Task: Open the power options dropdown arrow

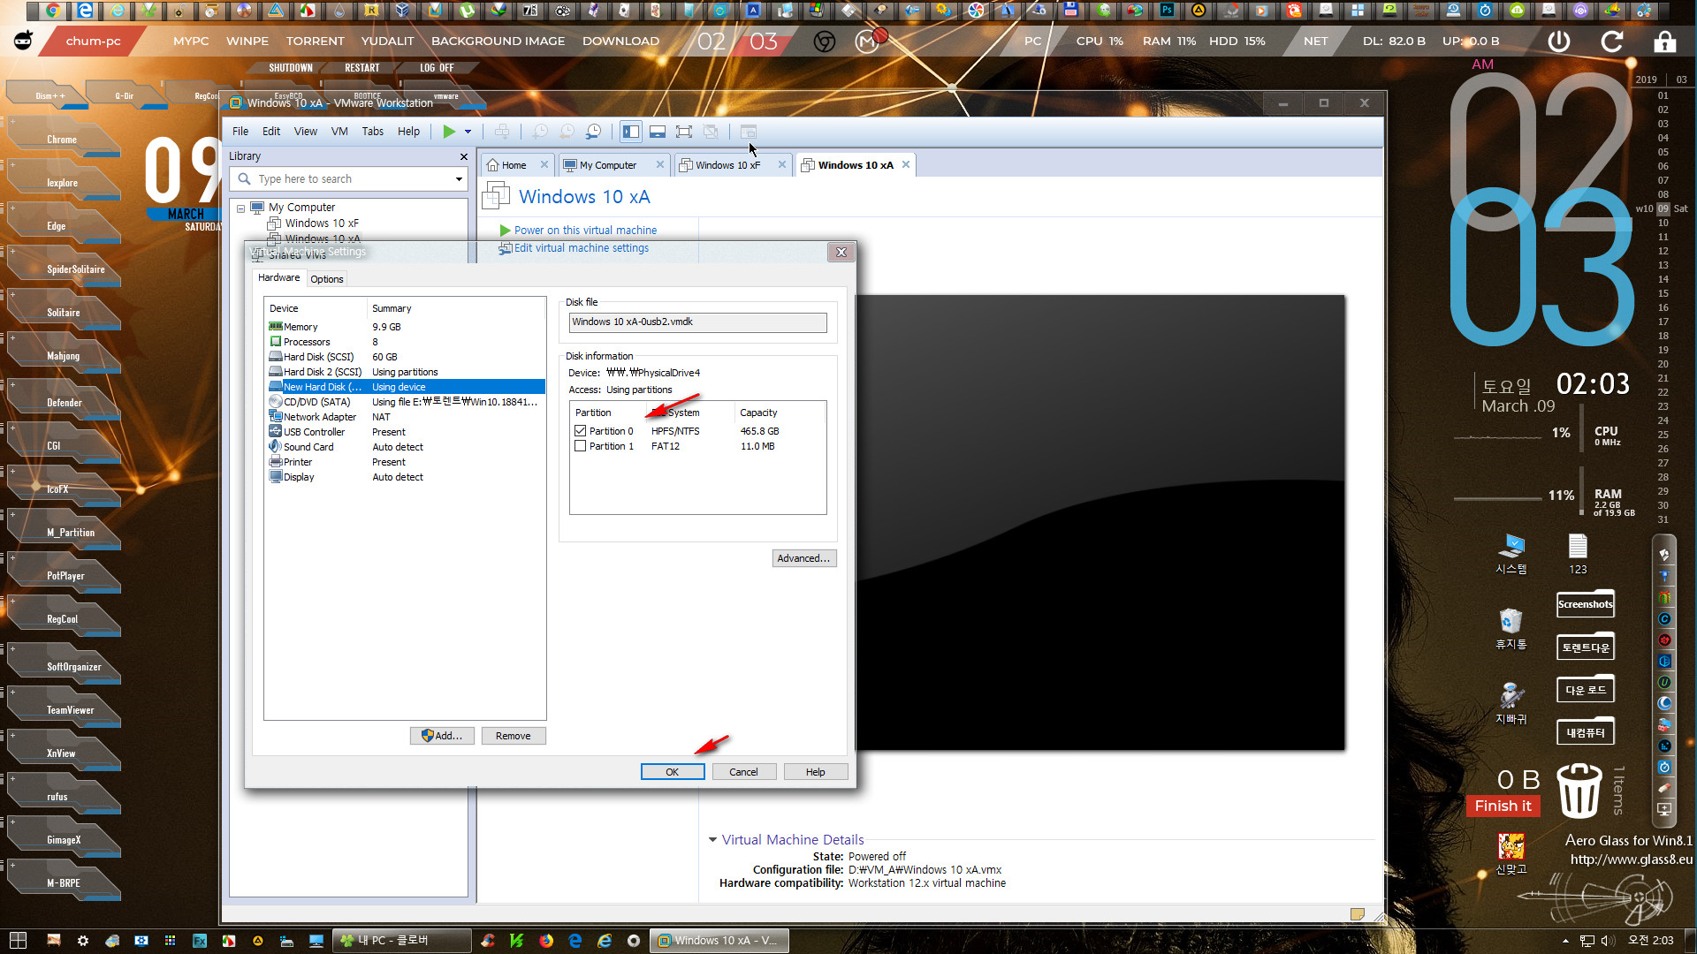Action: click(468, 132)
